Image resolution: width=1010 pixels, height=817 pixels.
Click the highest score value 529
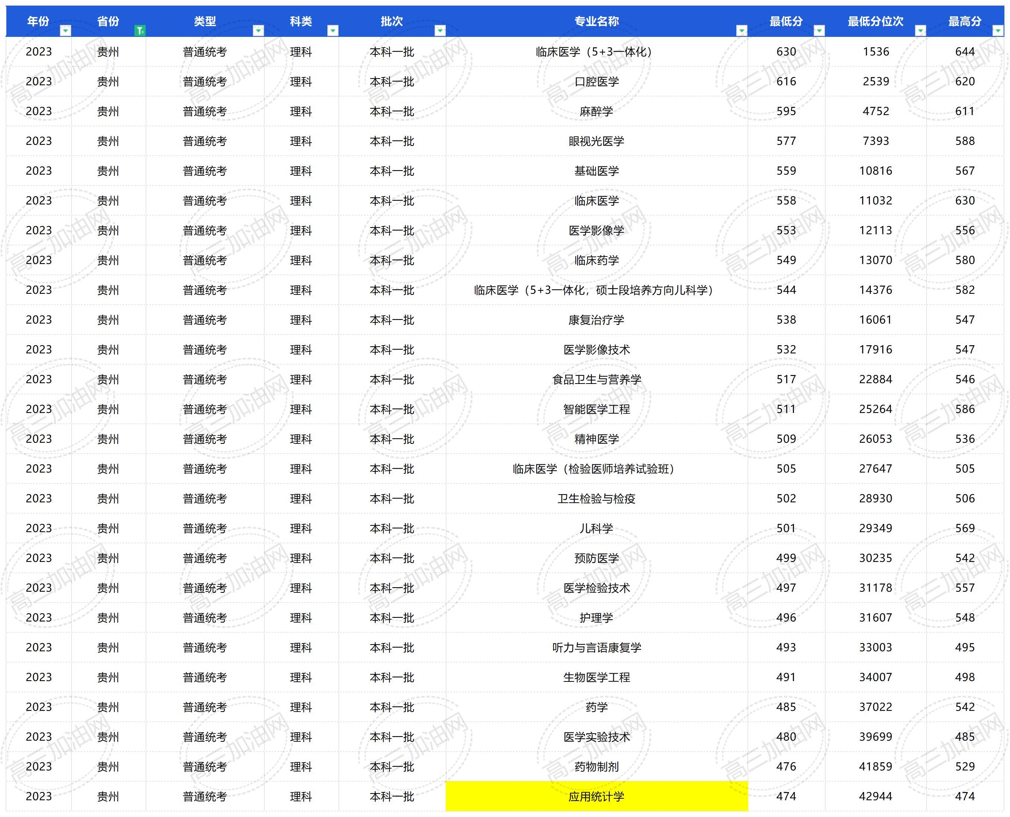click(x=965, y=767)
